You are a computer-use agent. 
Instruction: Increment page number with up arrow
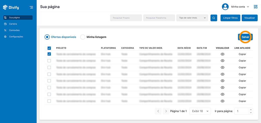(251, 110)
